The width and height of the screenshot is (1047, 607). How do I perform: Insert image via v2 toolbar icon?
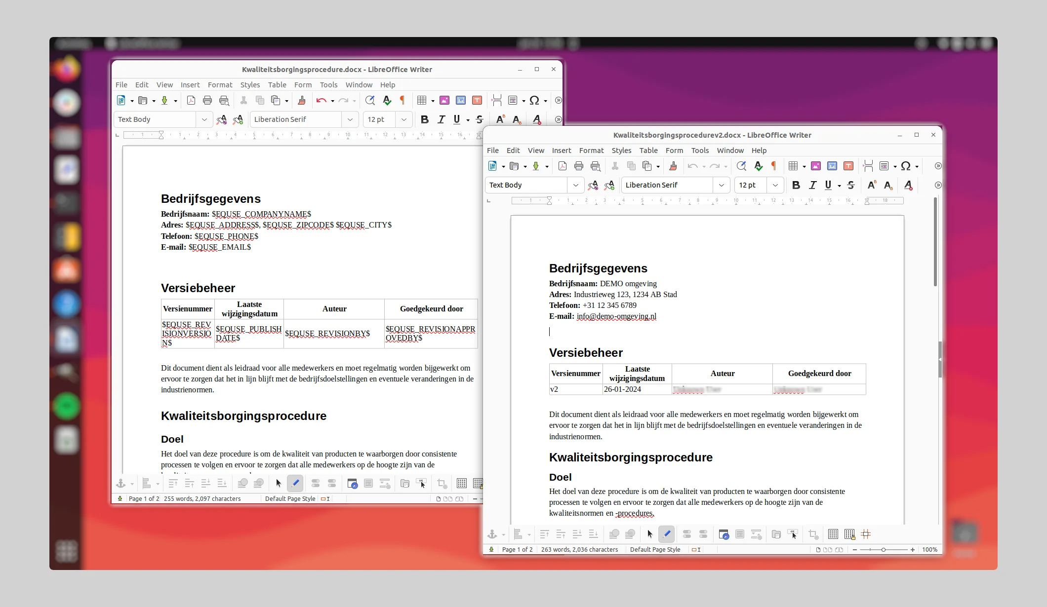click(815, 166)
